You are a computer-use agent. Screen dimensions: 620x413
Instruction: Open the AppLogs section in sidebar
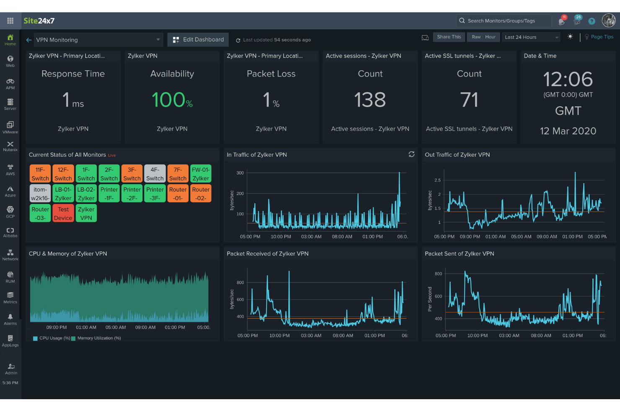click(x=10, y=340)
